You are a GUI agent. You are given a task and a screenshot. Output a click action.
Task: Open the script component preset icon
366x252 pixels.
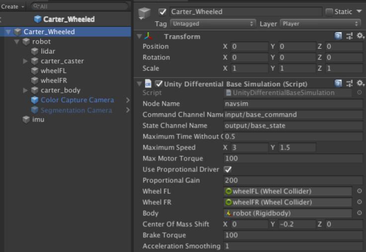pos(349,83)
